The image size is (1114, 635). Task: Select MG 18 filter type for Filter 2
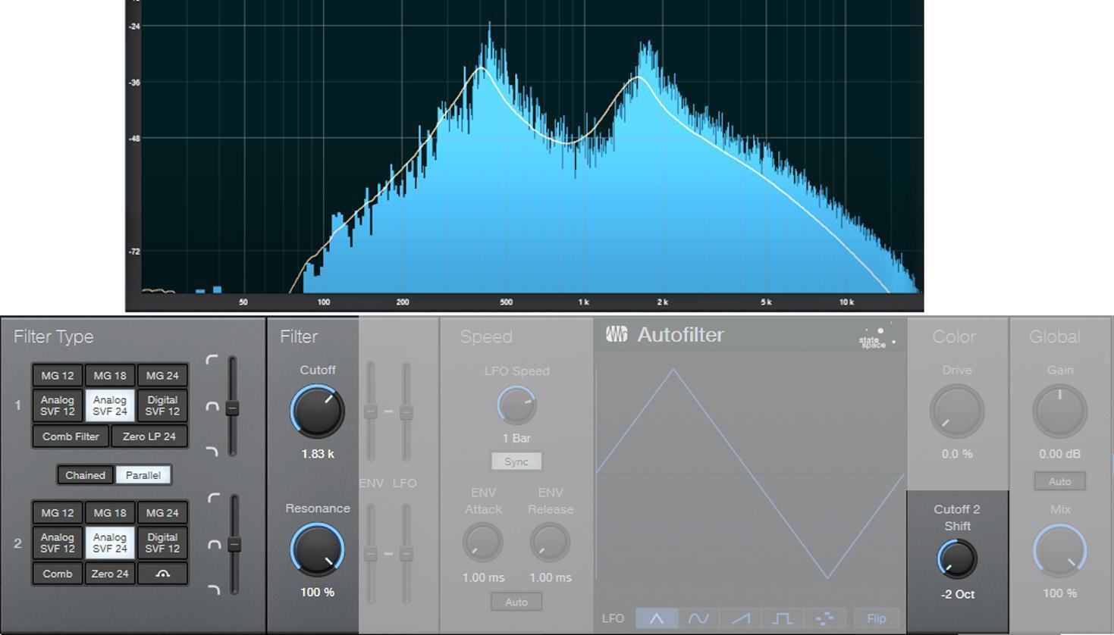click(x=108, y=512)
